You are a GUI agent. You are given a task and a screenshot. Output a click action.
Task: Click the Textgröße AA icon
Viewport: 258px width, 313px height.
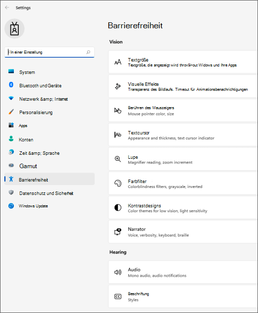point(118,62)
